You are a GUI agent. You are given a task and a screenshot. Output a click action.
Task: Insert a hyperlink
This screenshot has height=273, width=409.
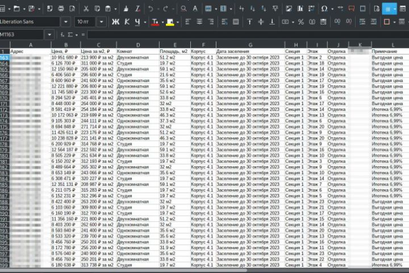coord(340,9)
